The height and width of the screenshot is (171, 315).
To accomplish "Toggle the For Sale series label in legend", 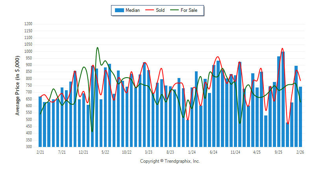I will pos(189,10).
